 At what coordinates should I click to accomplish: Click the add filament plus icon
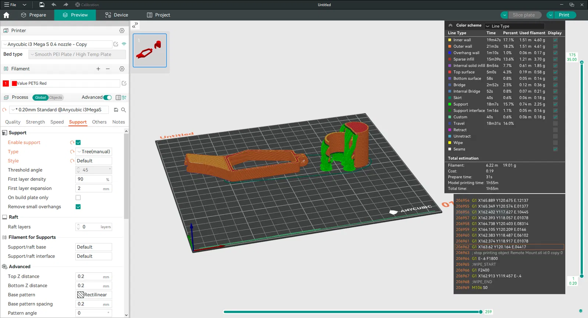click(x=98, y=69)
